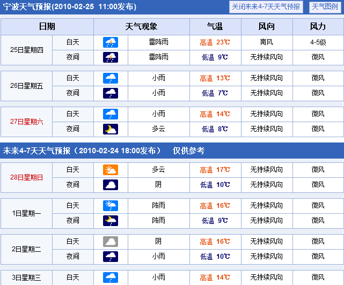Click the thunderstorm icon for 25日 白天
Image resolution: width=344 pixels, height=285 pixels.
(x=111, y=42)
